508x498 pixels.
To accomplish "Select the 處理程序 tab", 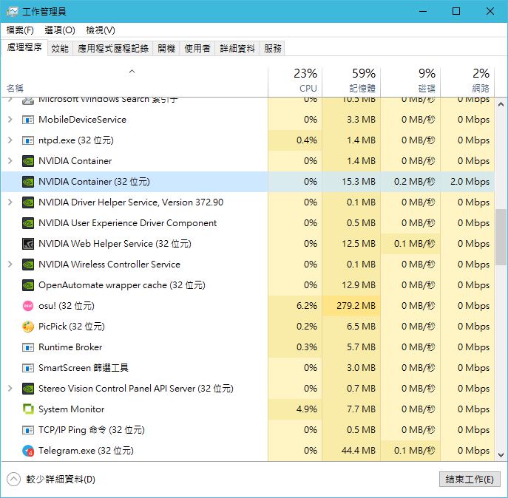I will (24, 47).
